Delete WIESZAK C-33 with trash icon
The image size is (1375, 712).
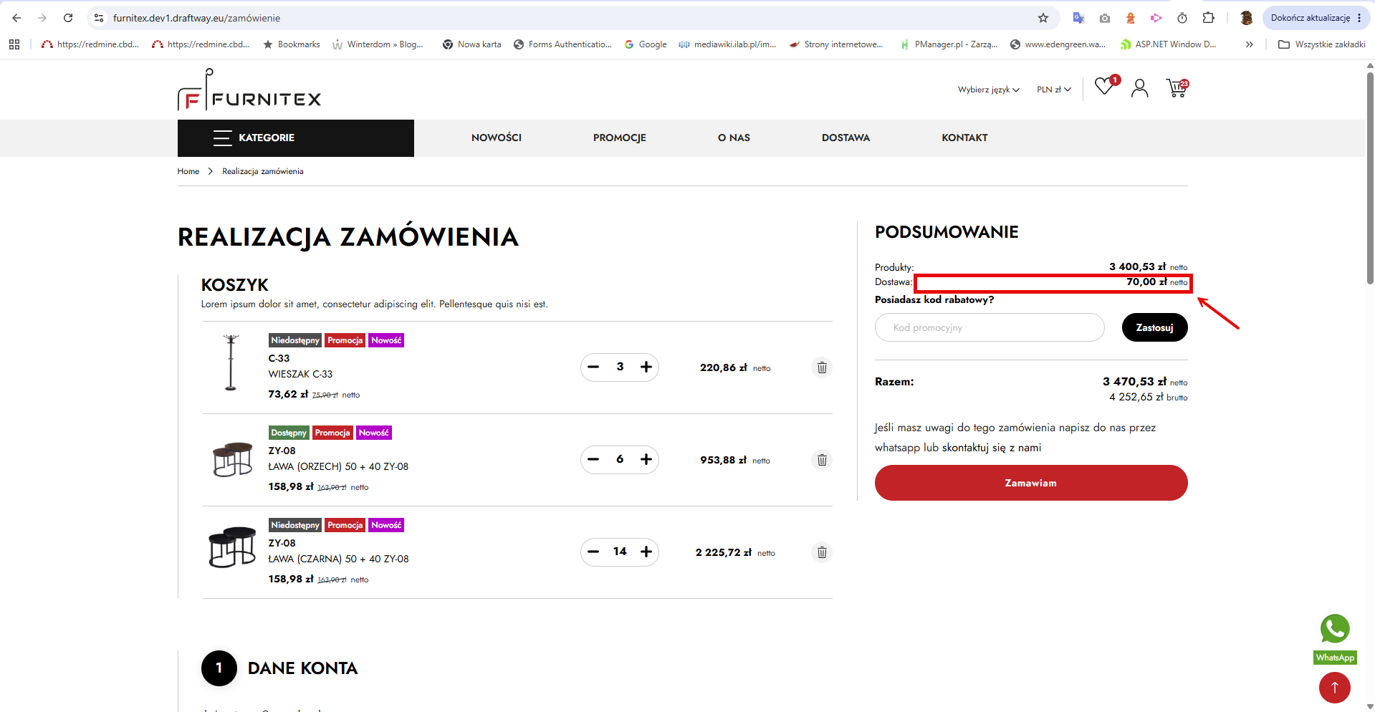click(822, 367)
